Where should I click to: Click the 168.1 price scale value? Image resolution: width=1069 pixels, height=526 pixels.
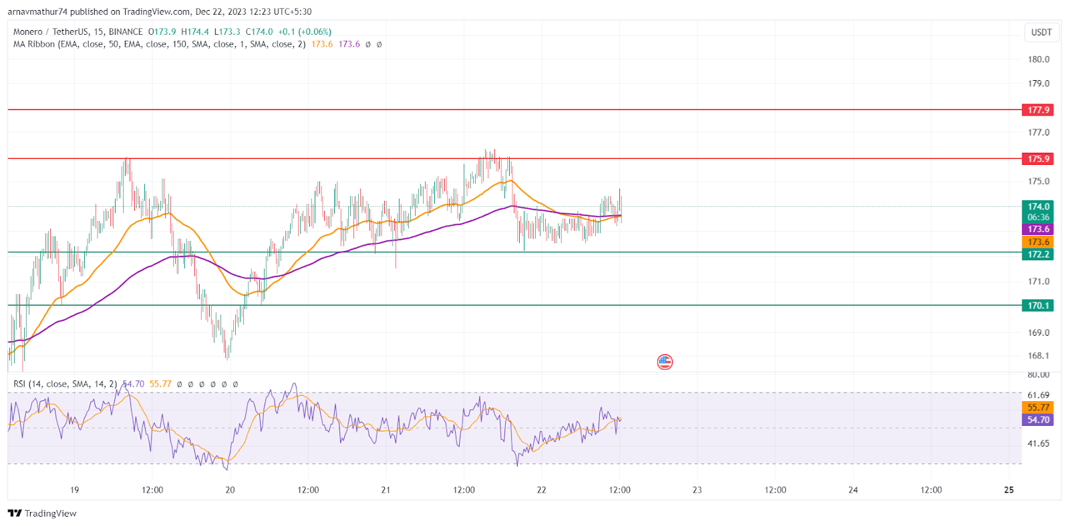pyautogui.click(x=1038, y=356)
